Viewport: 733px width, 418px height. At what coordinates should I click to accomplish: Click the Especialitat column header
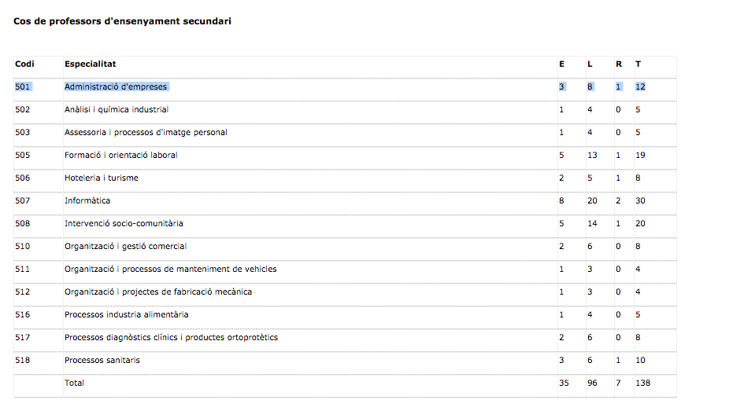click(x=90, y=64)
